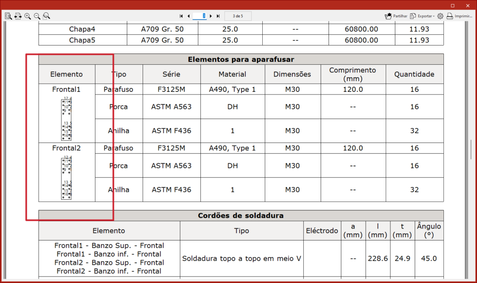The image size is (477, 283).
Task: Jump to the last page
Action: [x=218, y=16]
